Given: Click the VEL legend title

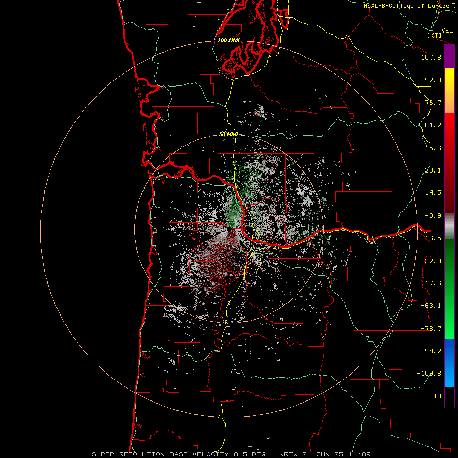Looking at the screenshot, I should (x=447, y=31).
